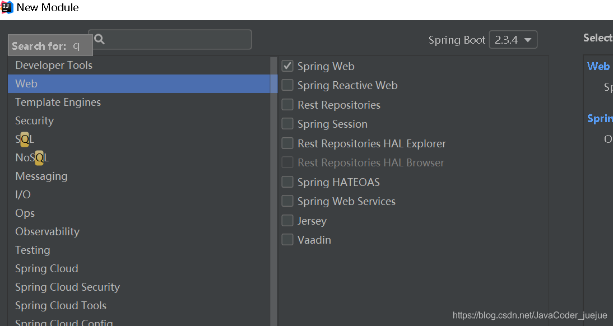
Task: Select the Spring Cloud Tools category
Action: 139,306
